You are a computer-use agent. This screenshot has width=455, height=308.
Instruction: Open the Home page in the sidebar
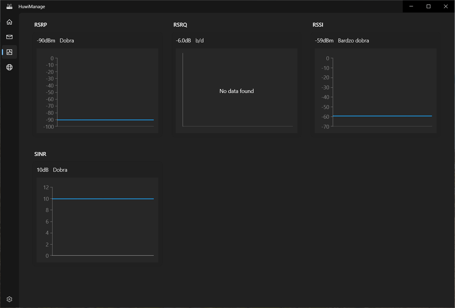(9, 22)
